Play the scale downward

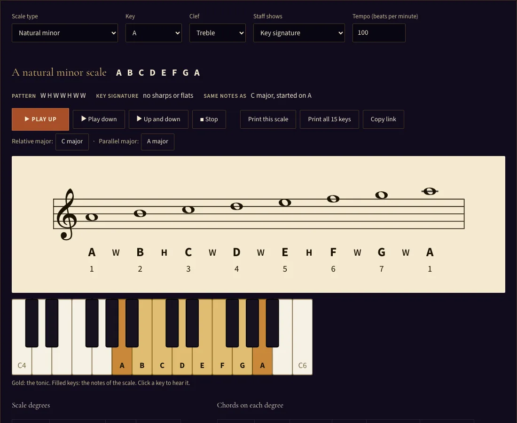point(99,119)
